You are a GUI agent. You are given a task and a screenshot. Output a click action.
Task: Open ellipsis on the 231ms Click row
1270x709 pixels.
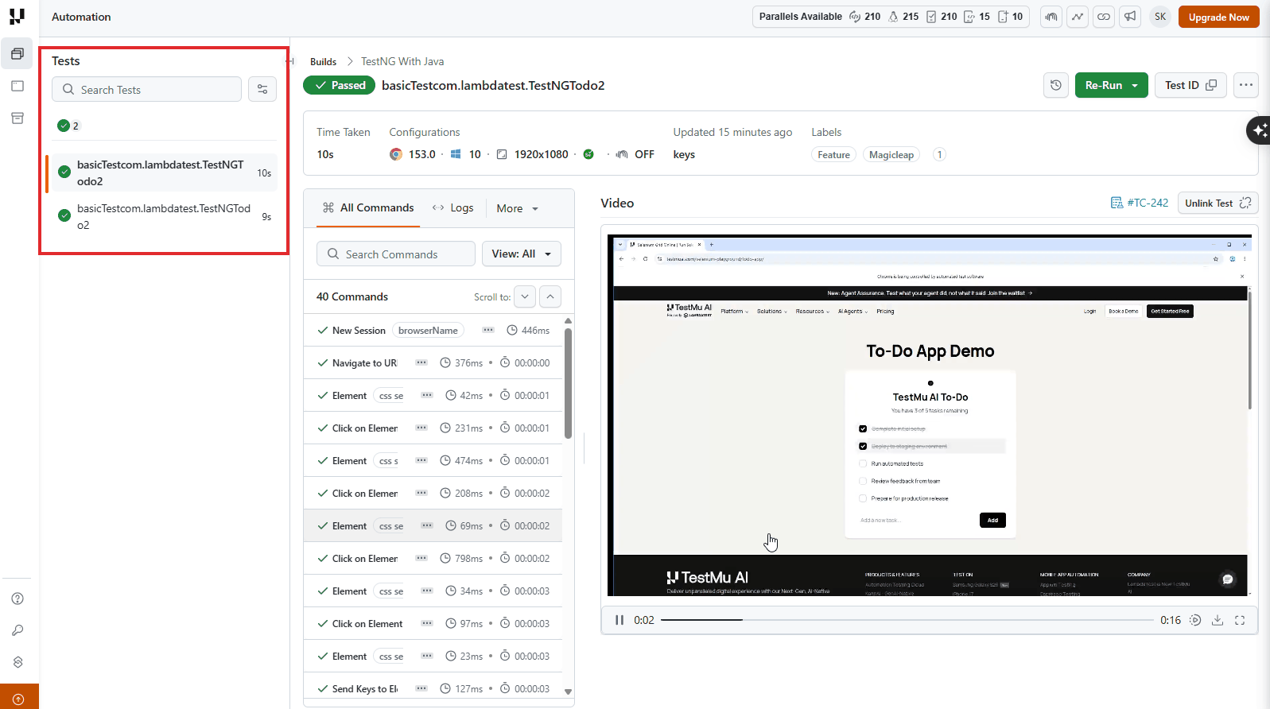421,428
